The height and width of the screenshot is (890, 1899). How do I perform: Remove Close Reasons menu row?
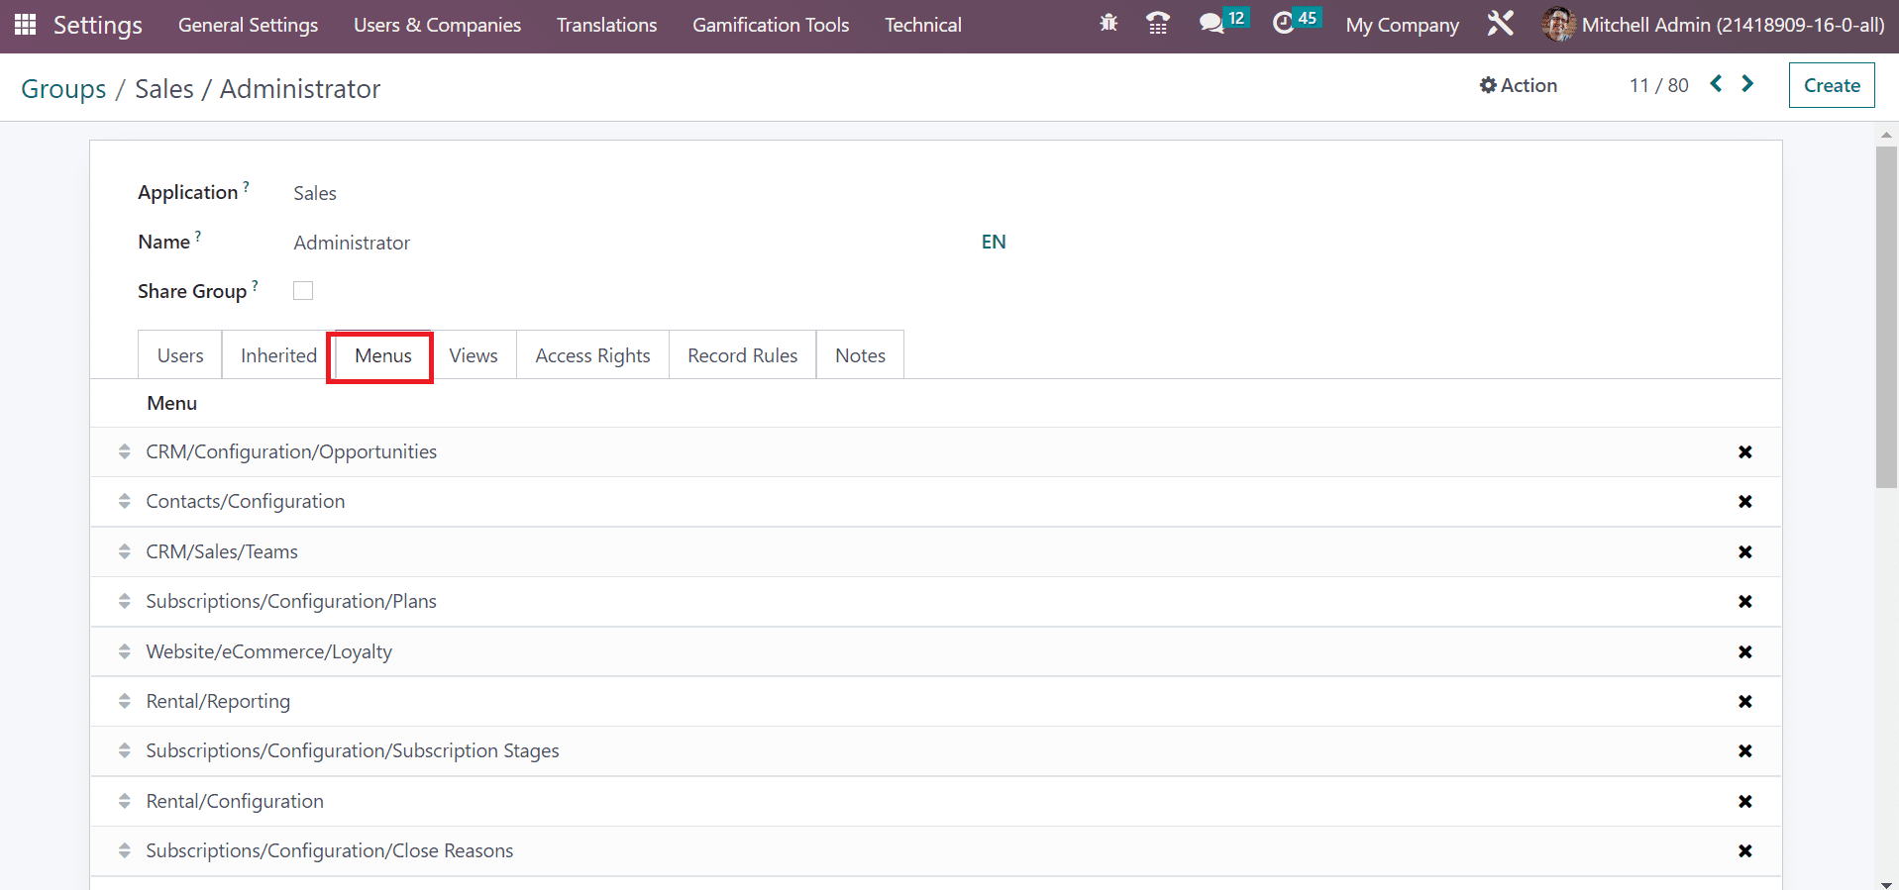click(x=1745, y=851)
